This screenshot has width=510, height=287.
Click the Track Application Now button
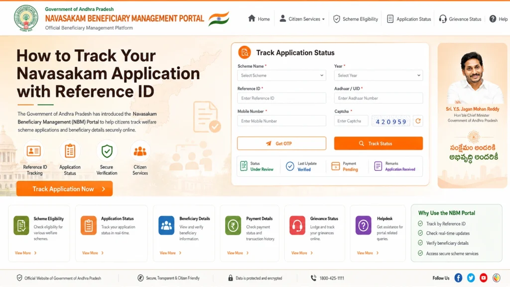click(64, 189)
